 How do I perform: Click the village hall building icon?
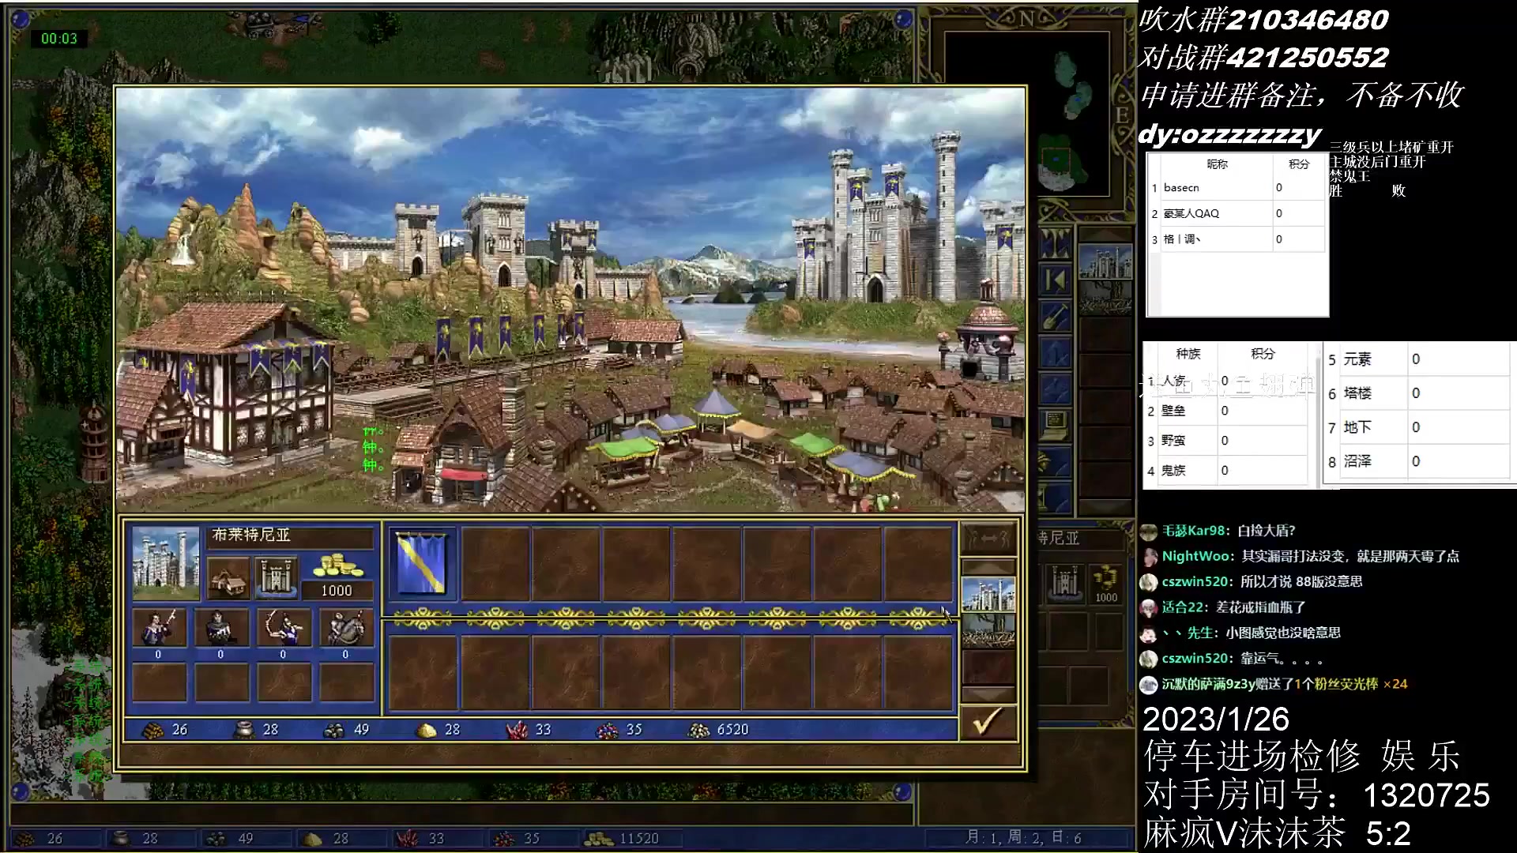228,579
